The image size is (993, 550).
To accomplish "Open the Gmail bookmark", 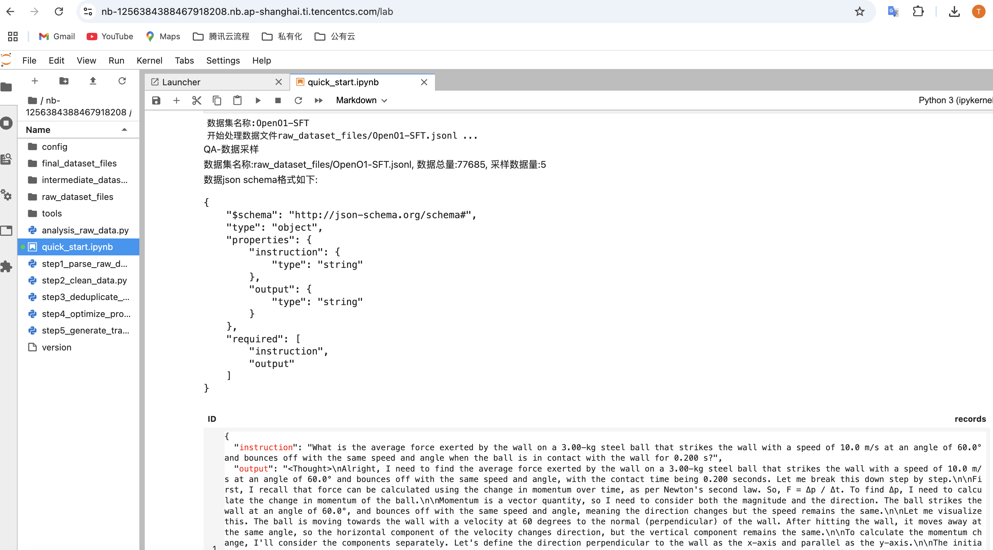I will [57, 36].
